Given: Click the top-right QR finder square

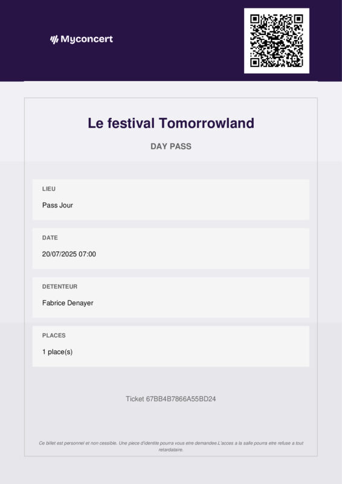Looking at the screenshot, I should pos(298,19).
